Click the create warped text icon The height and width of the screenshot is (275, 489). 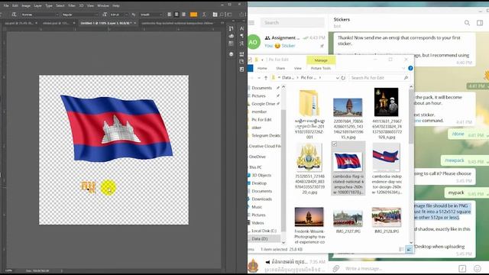pos(204,15)
